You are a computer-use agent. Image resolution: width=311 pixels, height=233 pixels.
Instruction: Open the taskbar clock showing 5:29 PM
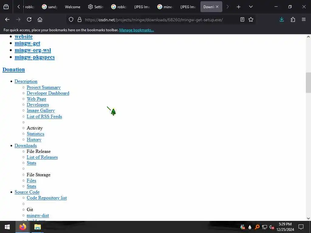pos(285,227)
